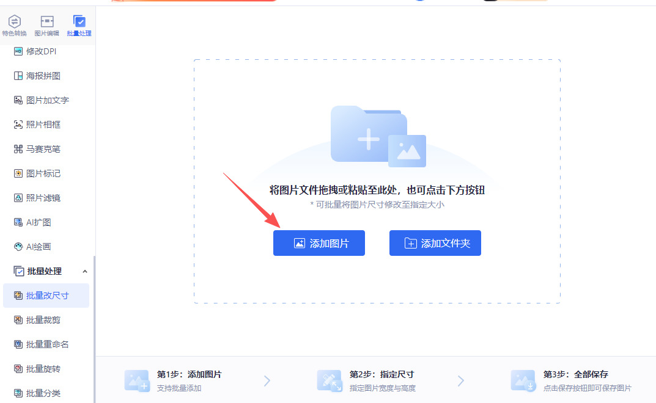
Task: Click the 批量重命名 icon
Action: (x=18, y=344)
